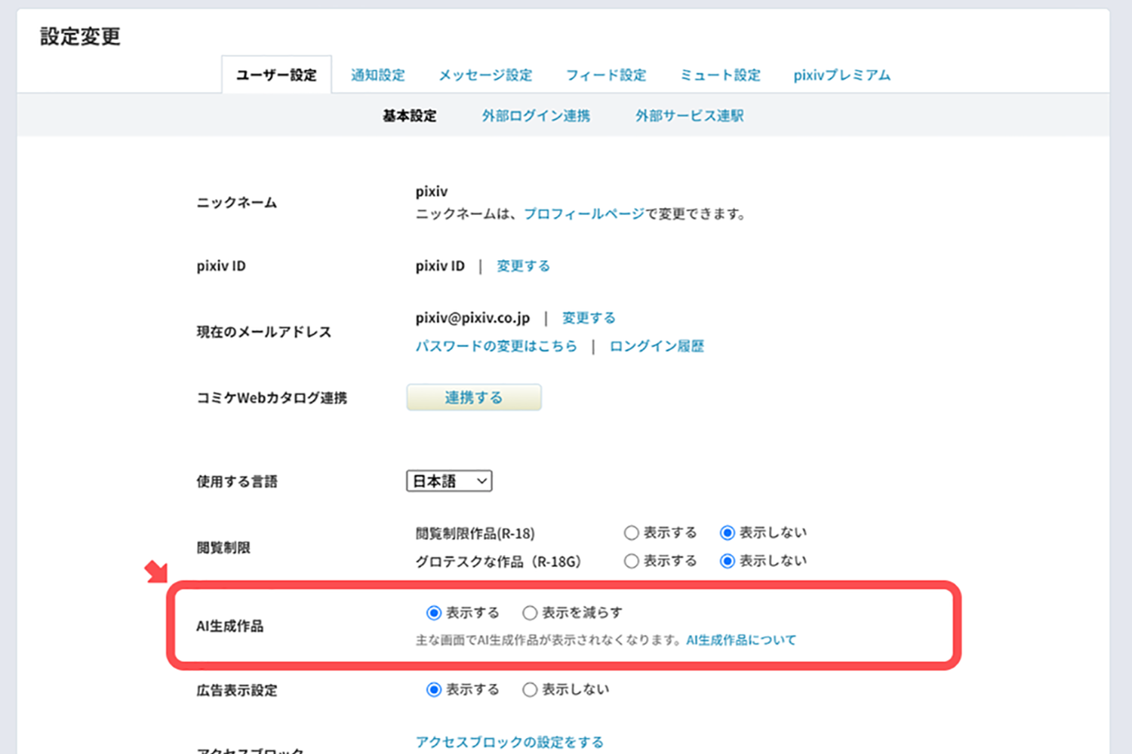Open パスワードの変更はこちら link
1132x754 pixels.
496,346
